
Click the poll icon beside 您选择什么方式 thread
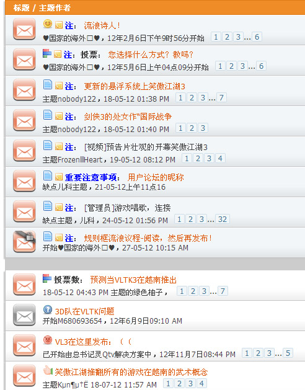pyautogui.click(x=47, y=53)
